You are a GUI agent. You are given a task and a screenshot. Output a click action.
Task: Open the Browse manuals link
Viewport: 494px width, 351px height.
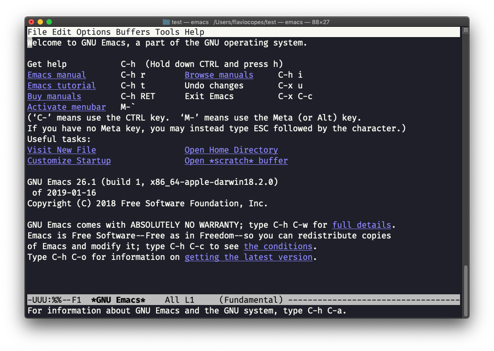click(219, 75)
